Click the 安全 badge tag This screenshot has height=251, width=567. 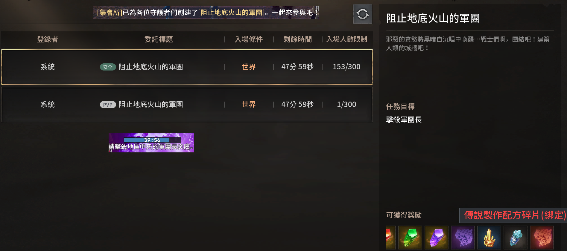pyautogui.click(x=108, y=67)
